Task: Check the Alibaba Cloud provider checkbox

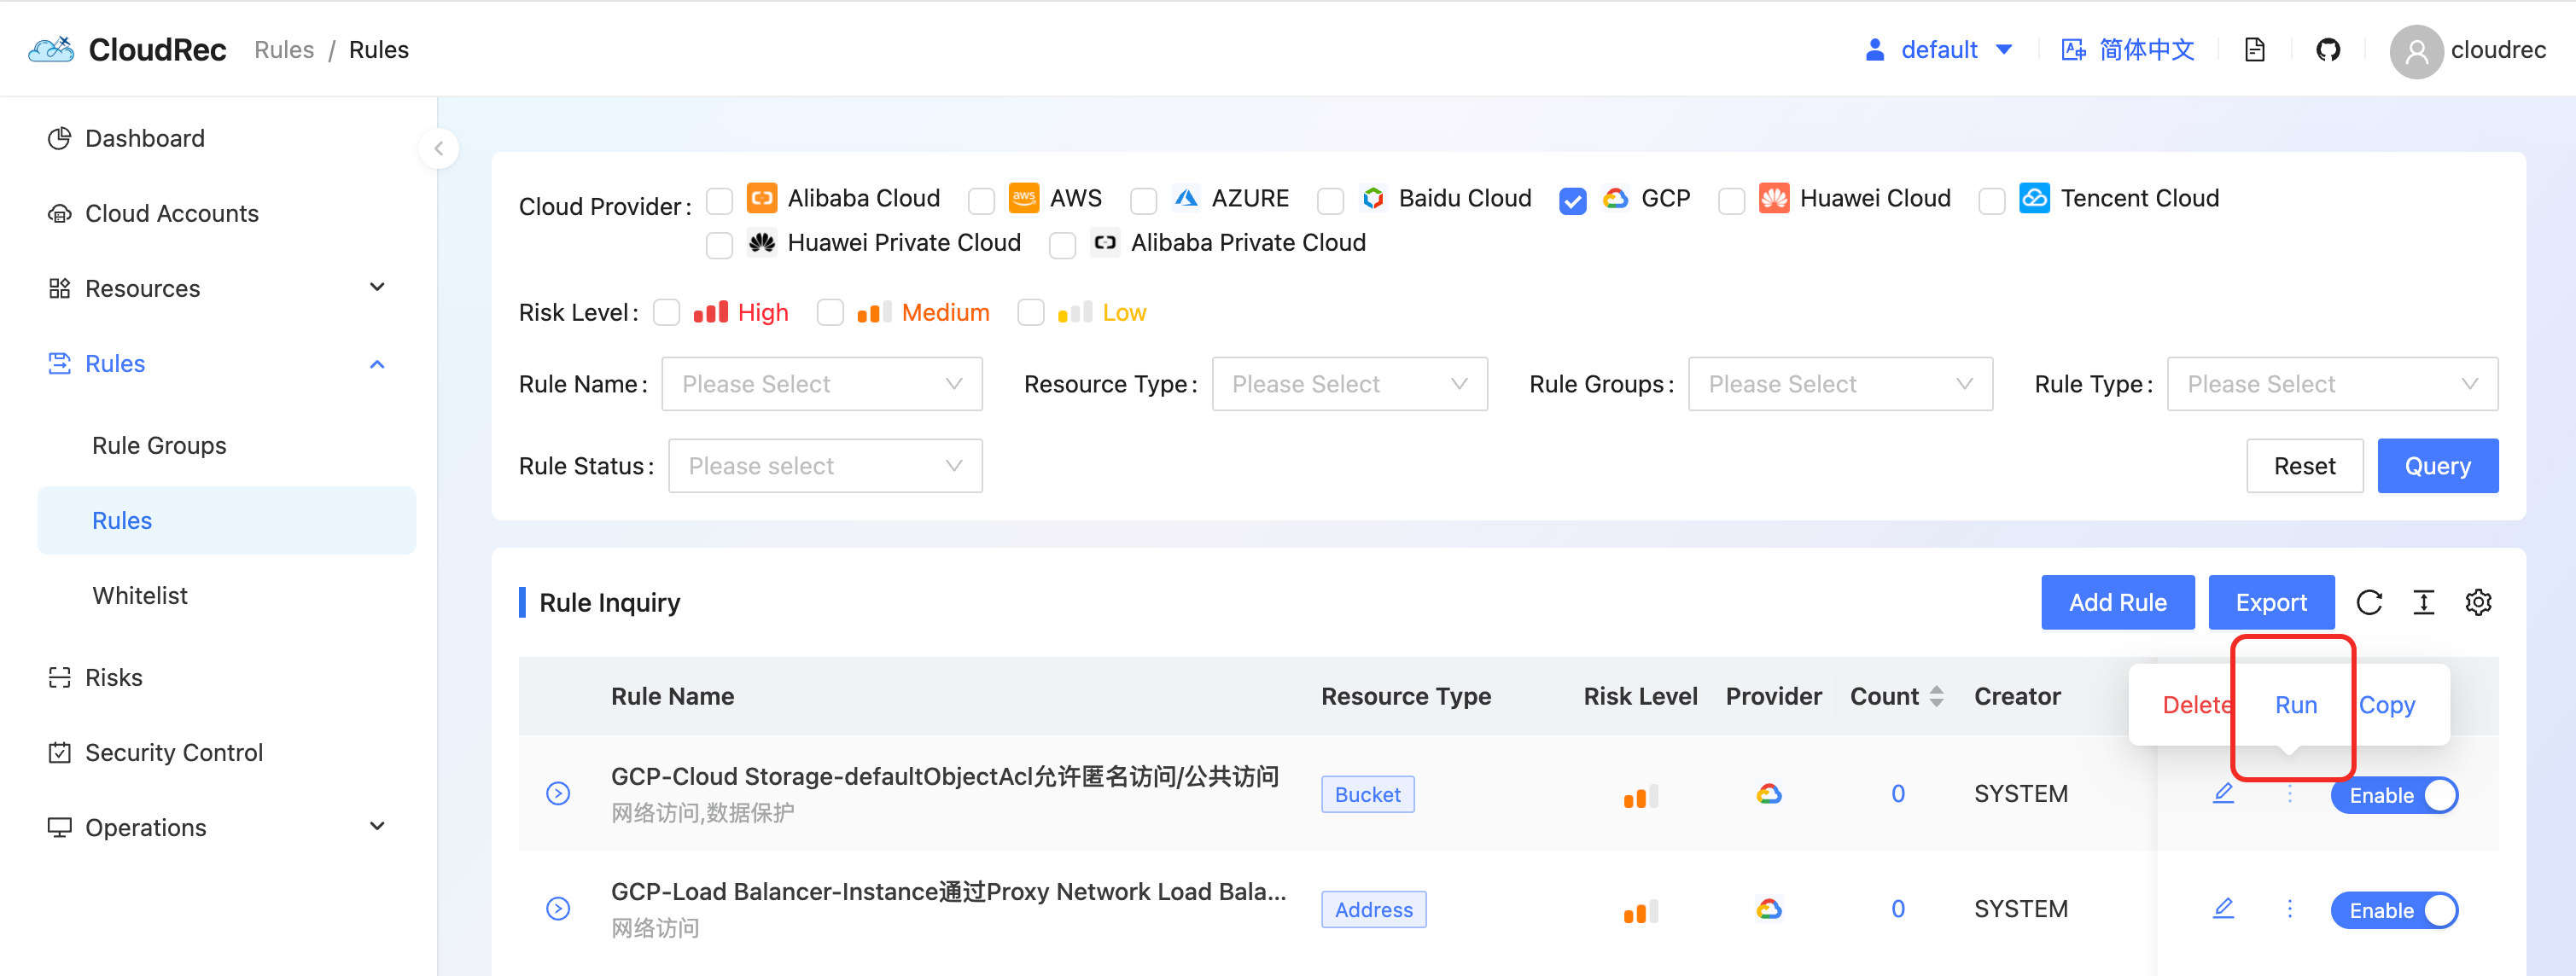Action: [719, 201]
